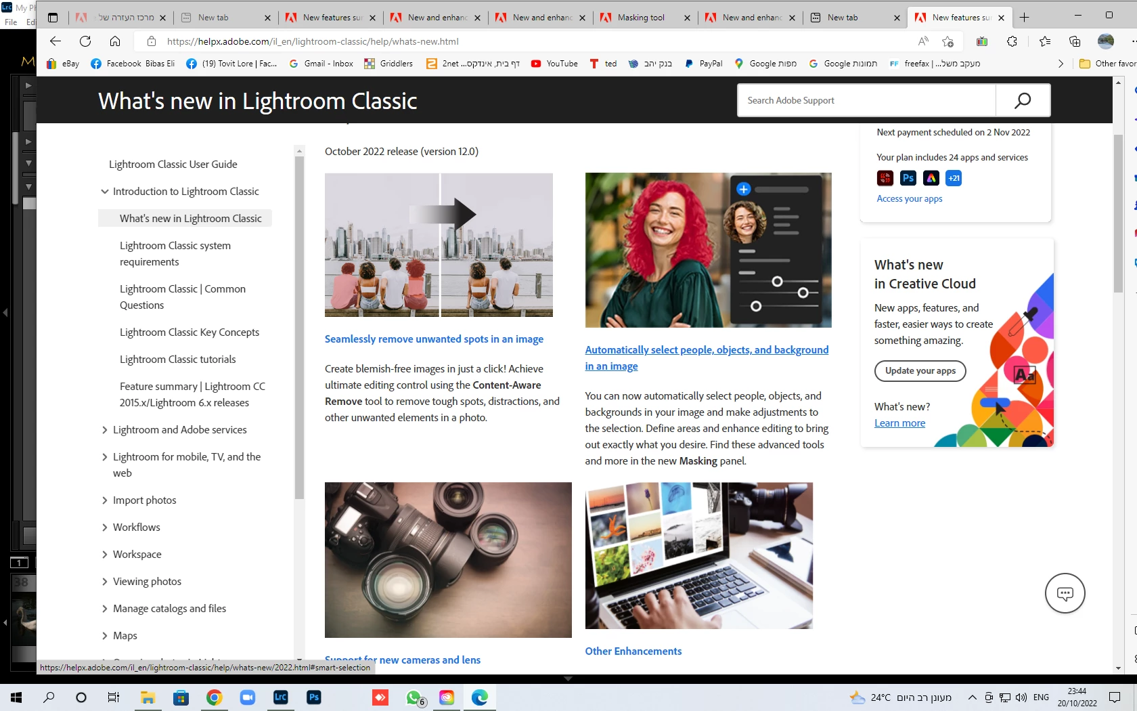Open Lightroom Classic tutorials page
The width and height of the screenshot is (1137, 711).
pos(177,360)
